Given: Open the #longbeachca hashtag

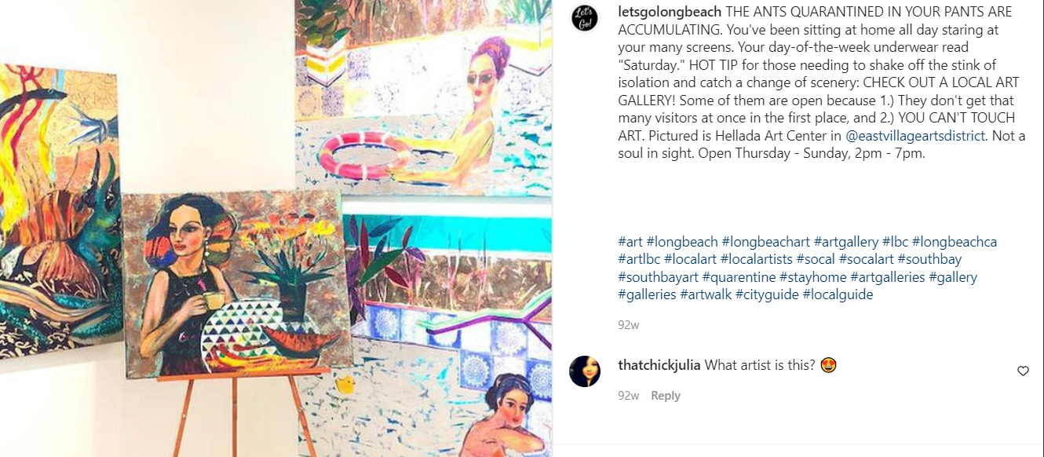Looking at the screenshot, I should pyautogui.click(x=955, y=242).
